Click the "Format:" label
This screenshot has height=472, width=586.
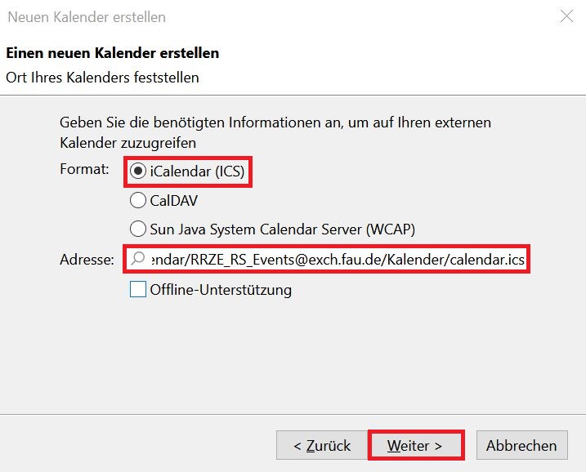[x=84, y=169]
